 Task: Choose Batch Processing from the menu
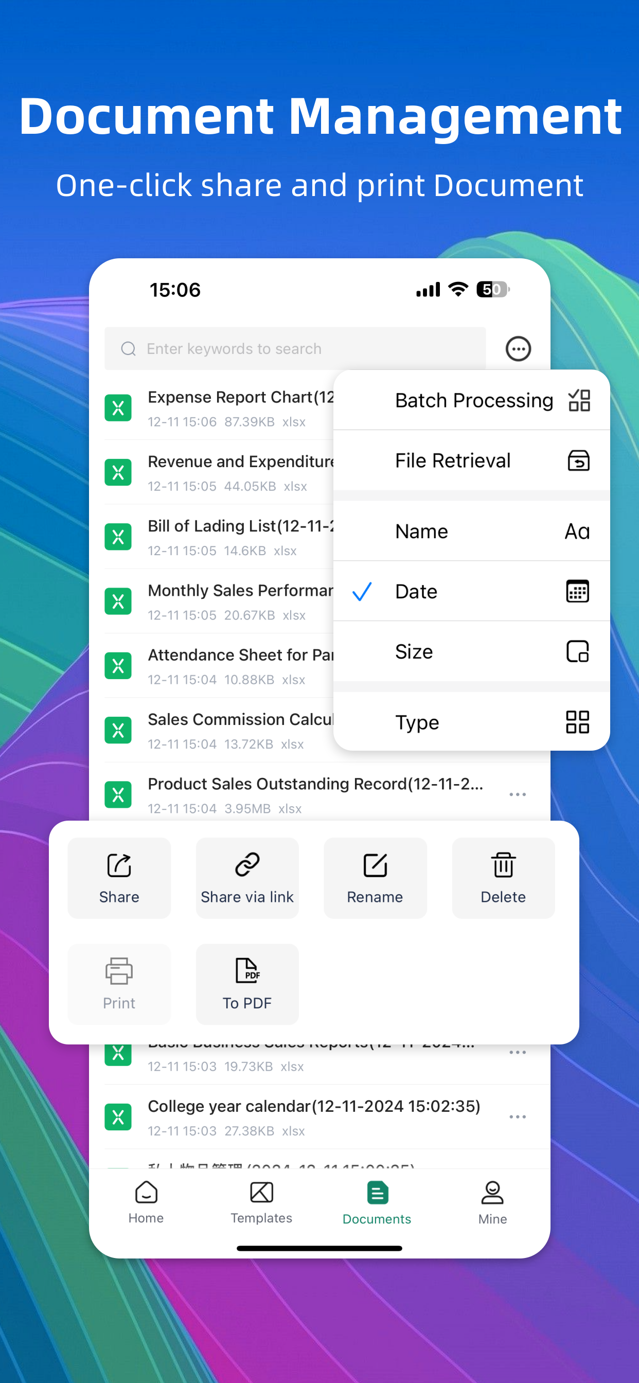[471, 400]
